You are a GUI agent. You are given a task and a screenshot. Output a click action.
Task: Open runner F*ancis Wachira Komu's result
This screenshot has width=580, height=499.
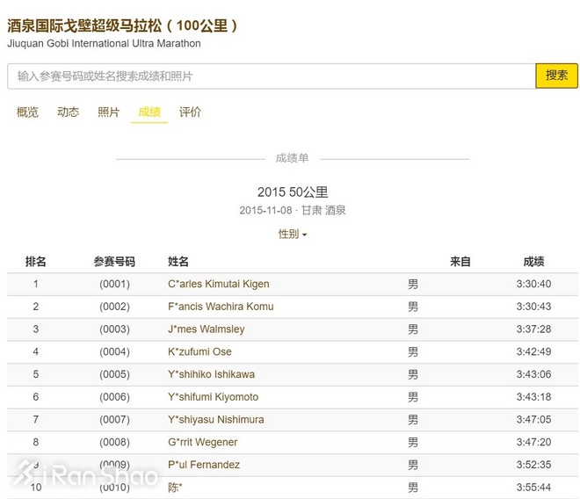[x=221, y=307]
